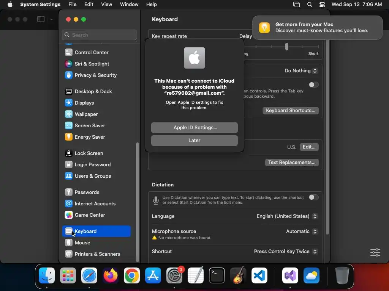Viewport: 389px width, 291px height.
Task: Open the Window menu
Action: pyautogui.click(x=129, y=5)
